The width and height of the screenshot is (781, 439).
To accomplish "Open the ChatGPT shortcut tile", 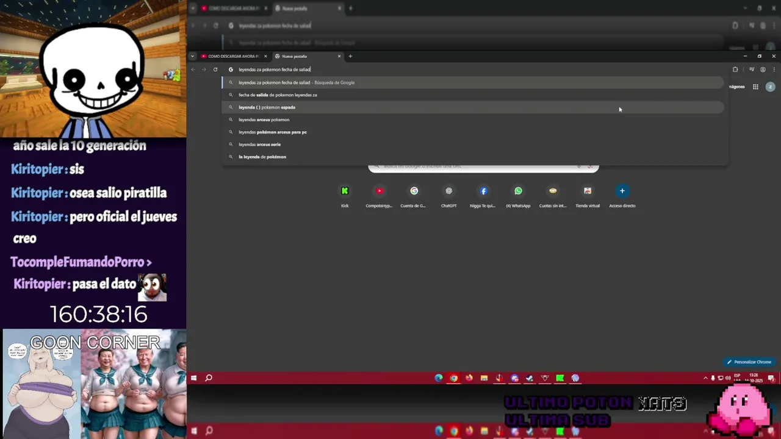I will [448, 196].
